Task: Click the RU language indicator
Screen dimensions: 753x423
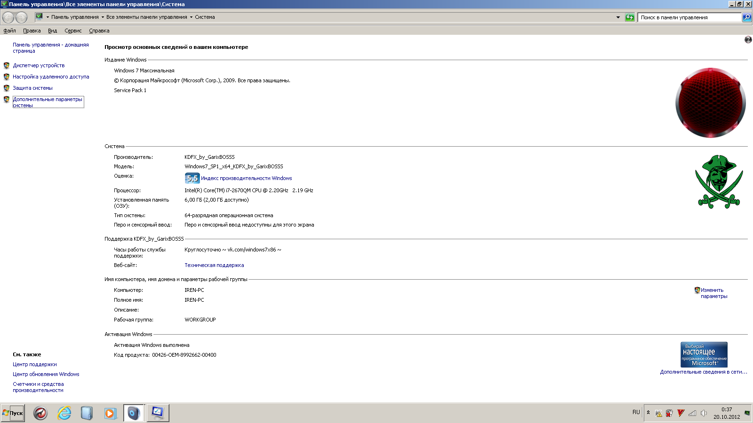Action: [636, 412]
